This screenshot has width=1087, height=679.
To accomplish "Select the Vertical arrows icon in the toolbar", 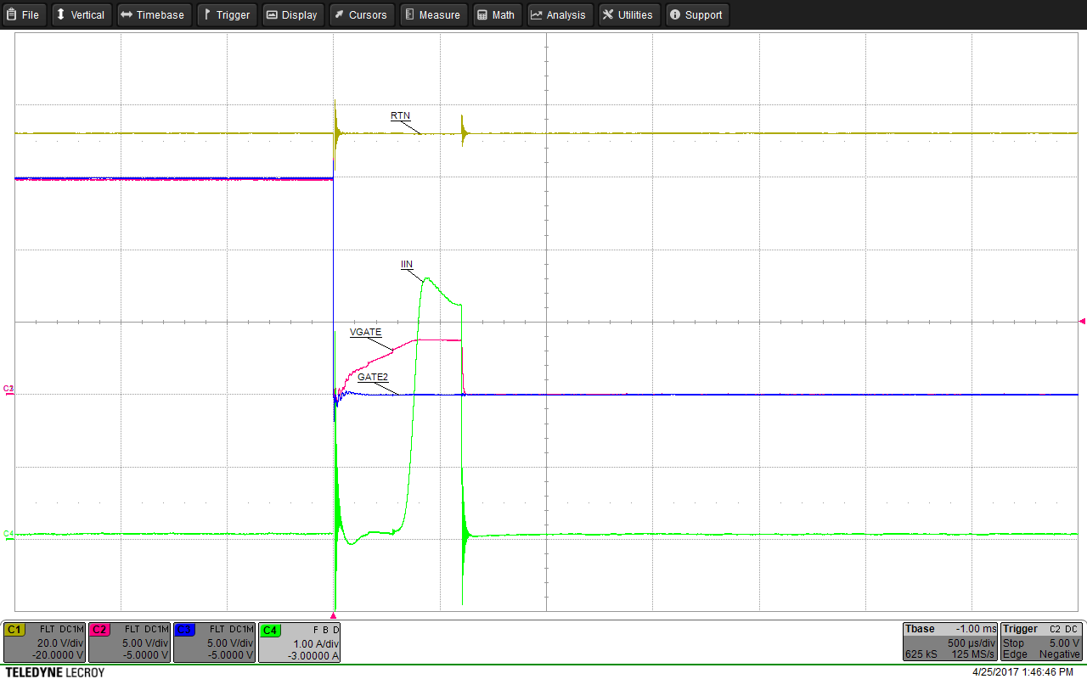I will click(x=59, y=14).
